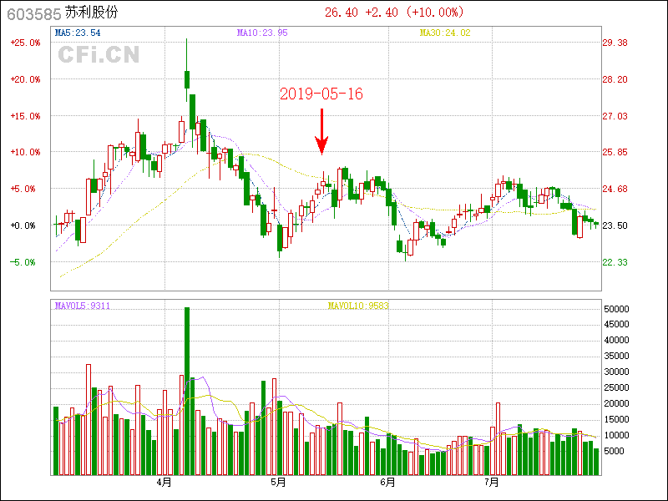Select the MAVOL10:9583 volume label
This screenshot has width=668, height=501.
(358, 306)
